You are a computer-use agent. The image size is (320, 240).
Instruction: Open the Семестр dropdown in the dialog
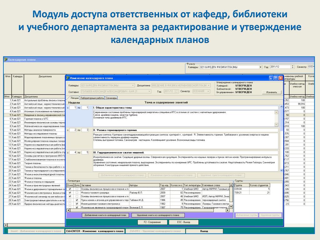(x=208, y=91)
